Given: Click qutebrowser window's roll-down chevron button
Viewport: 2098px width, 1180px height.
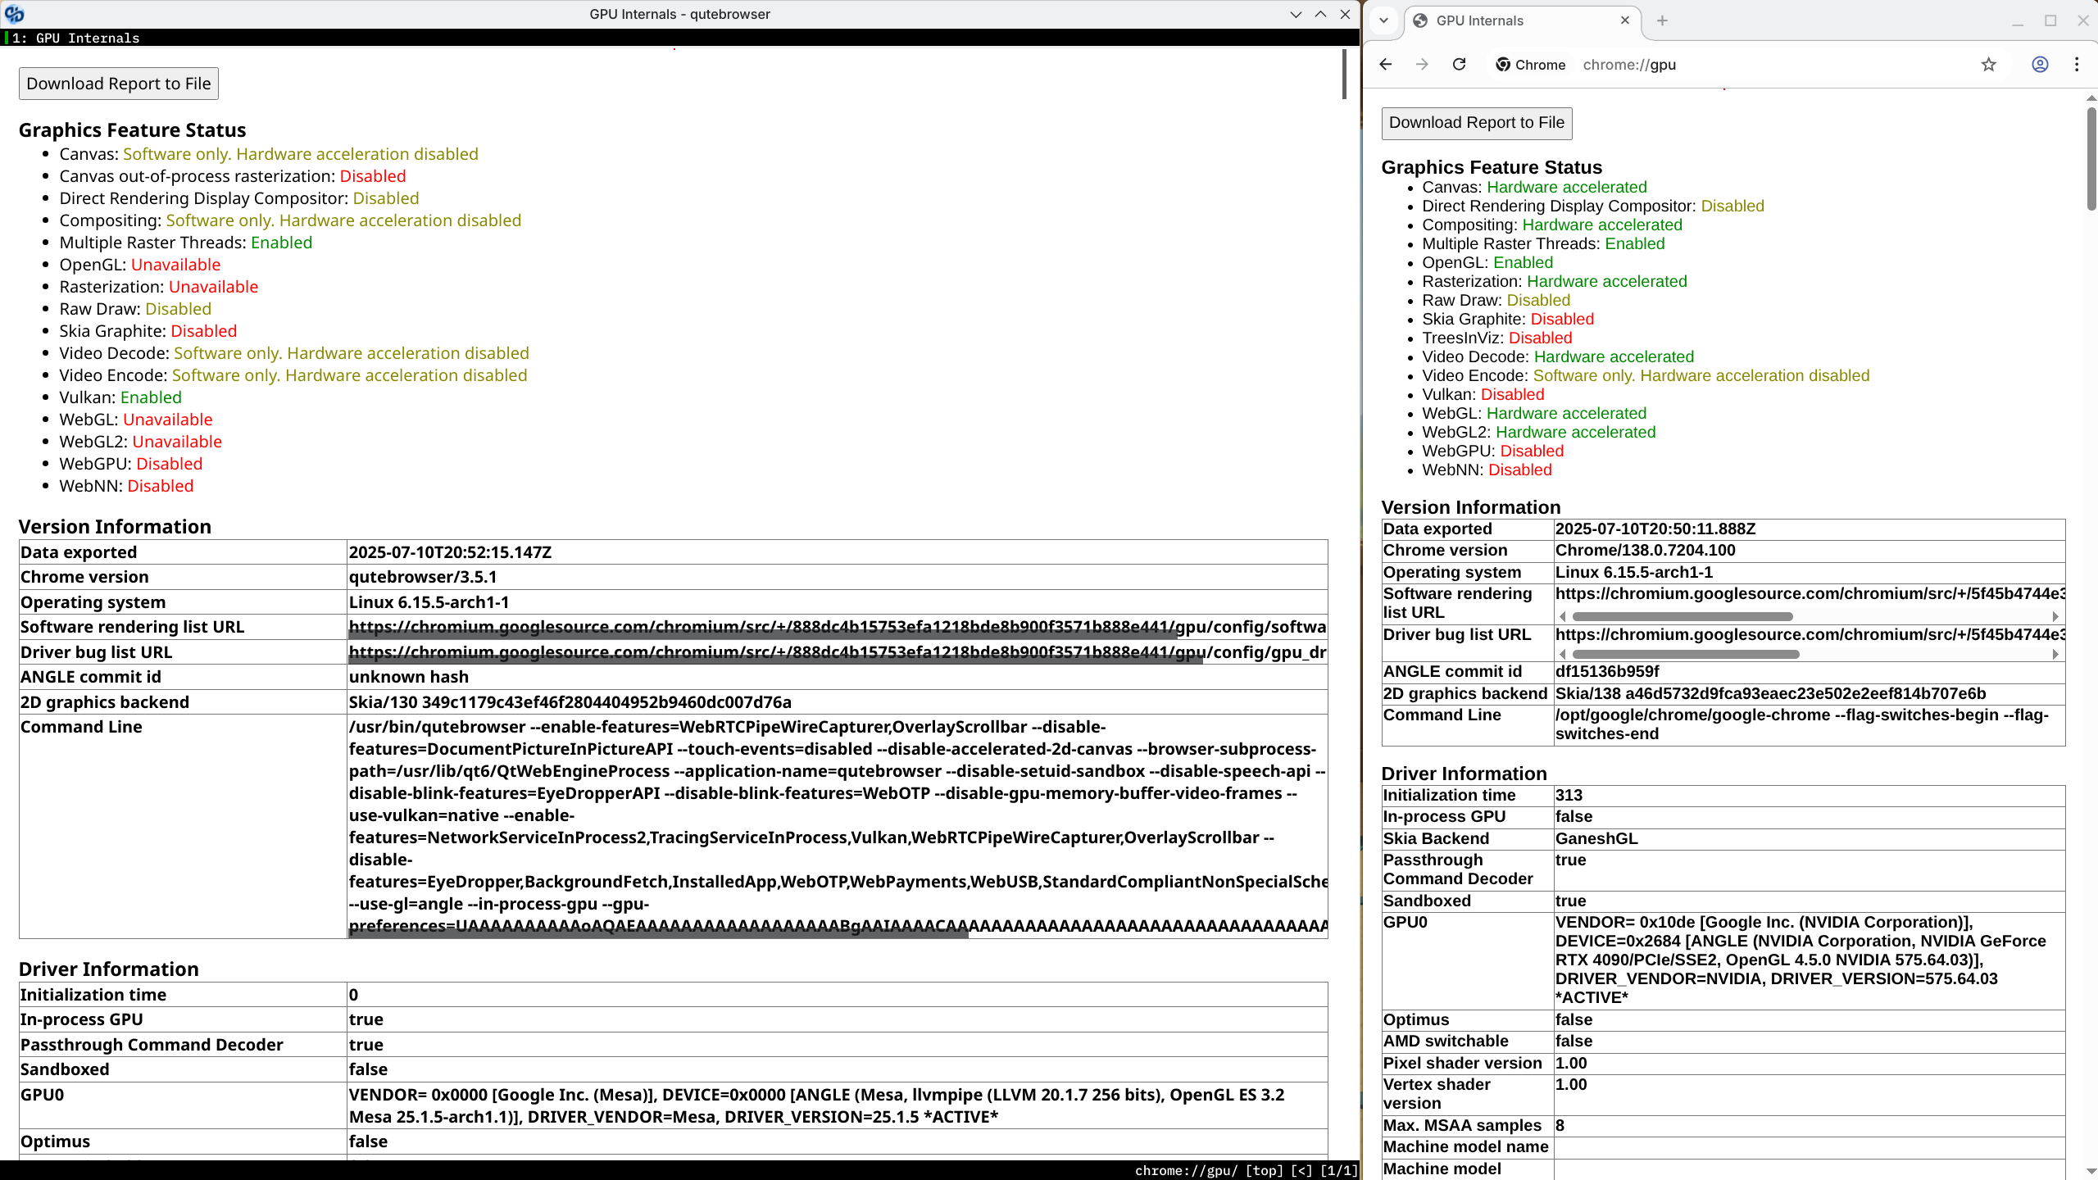Looking at the screenshot, I should click(1296, 14).
